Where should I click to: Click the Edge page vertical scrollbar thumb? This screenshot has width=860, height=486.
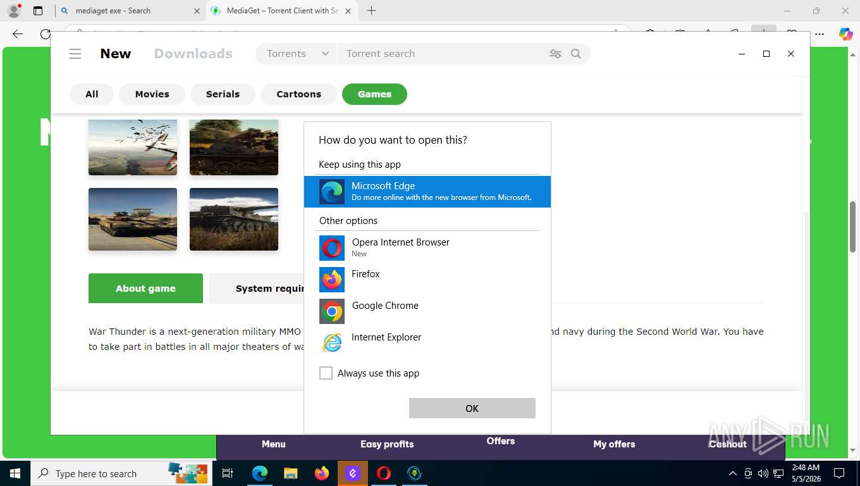point(853,226)
